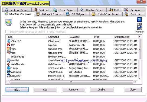
Task: Click the Add button
Action: [x=45, y=90]
